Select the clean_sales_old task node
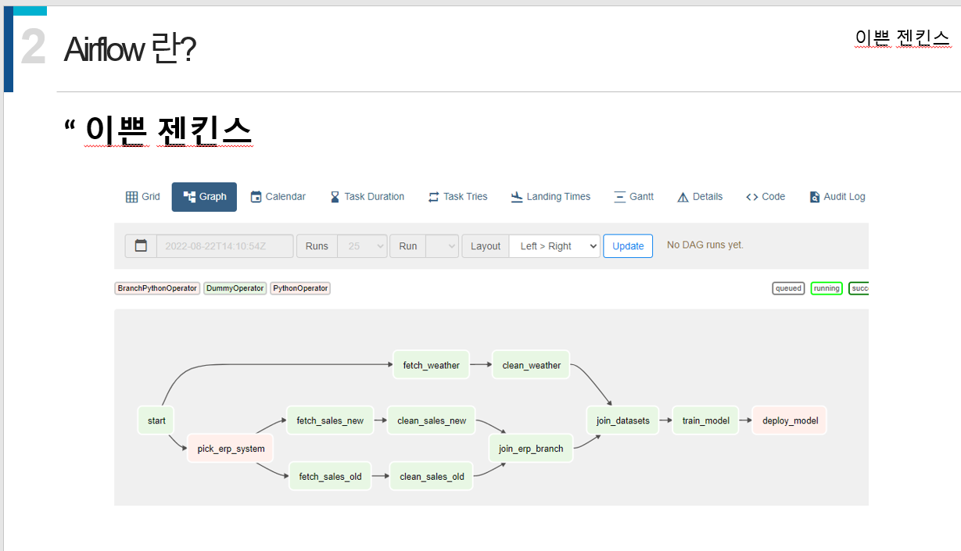The height and width of the screenshot is (551, 961). 432,476
